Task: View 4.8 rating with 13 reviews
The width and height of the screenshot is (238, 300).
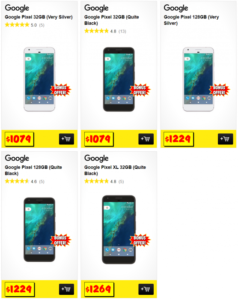Action: (105, 31)
